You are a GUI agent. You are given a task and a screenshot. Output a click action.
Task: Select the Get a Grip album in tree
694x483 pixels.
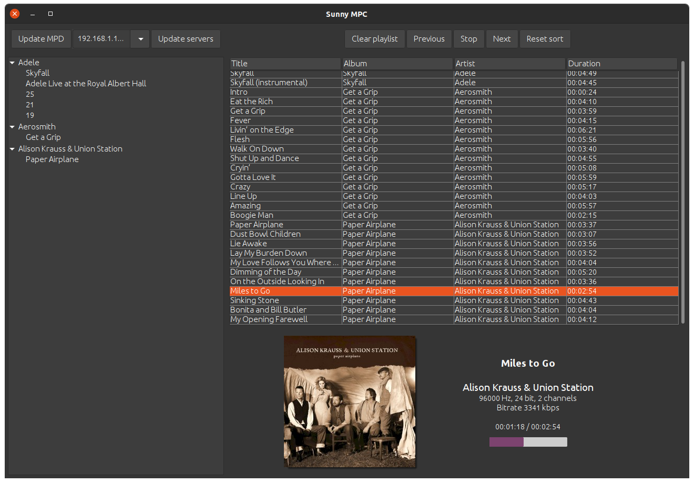coord(43,137)
